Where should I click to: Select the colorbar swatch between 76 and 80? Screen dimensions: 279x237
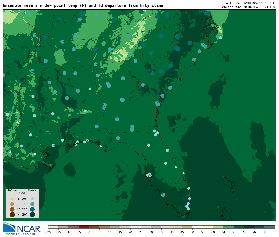[259, 227]
